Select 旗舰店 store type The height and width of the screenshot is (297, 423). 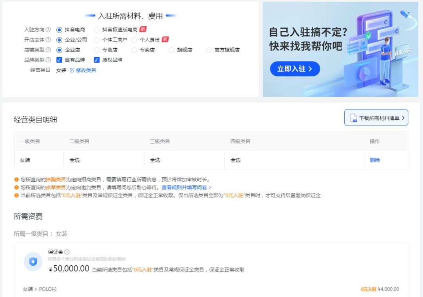(171, 50)
